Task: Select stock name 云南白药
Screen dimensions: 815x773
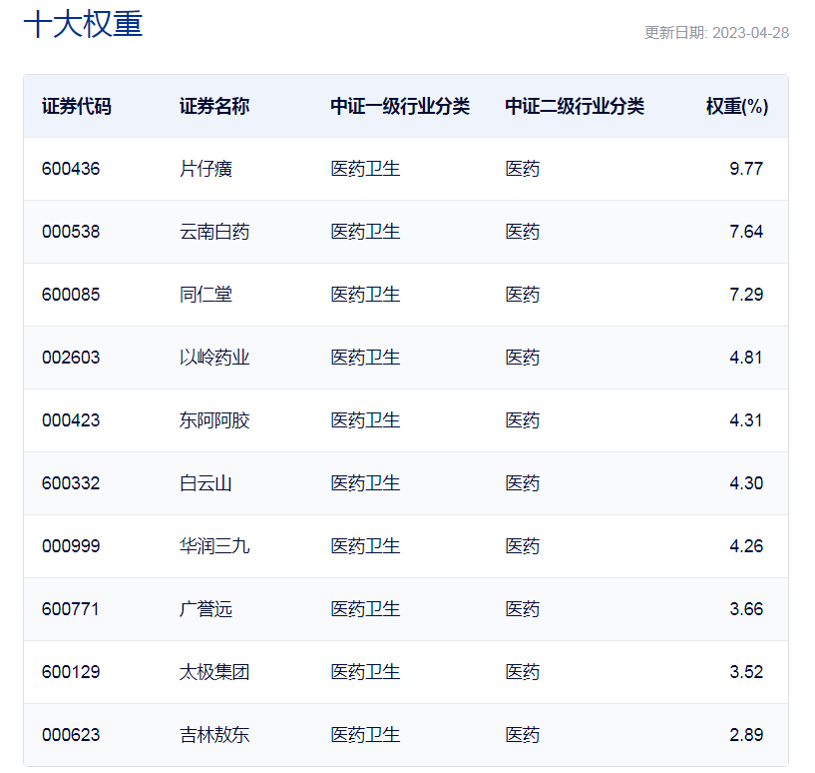Action: (214, 232)
